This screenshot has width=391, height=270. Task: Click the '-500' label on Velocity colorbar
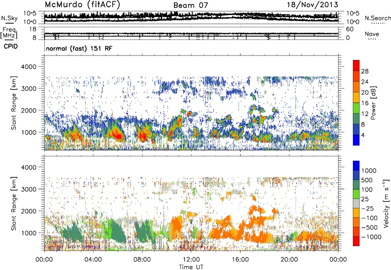tap(369, 228)
